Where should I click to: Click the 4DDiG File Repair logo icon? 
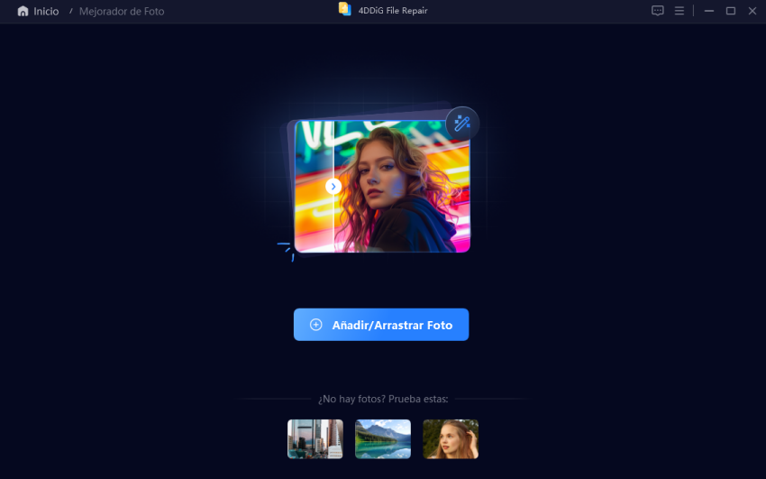(x=345, y=9)
